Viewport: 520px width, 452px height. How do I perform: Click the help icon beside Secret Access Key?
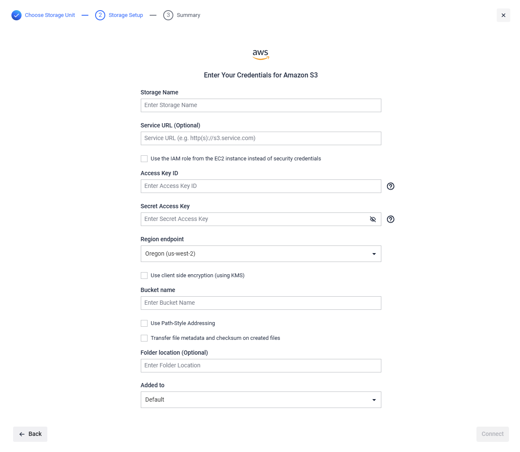pos(391,219)
